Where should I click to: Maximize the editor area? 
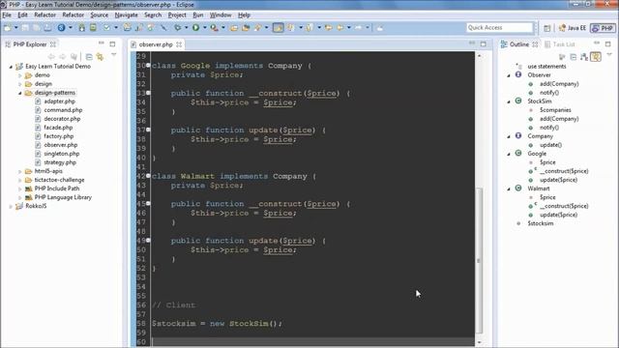coord(484,43)
